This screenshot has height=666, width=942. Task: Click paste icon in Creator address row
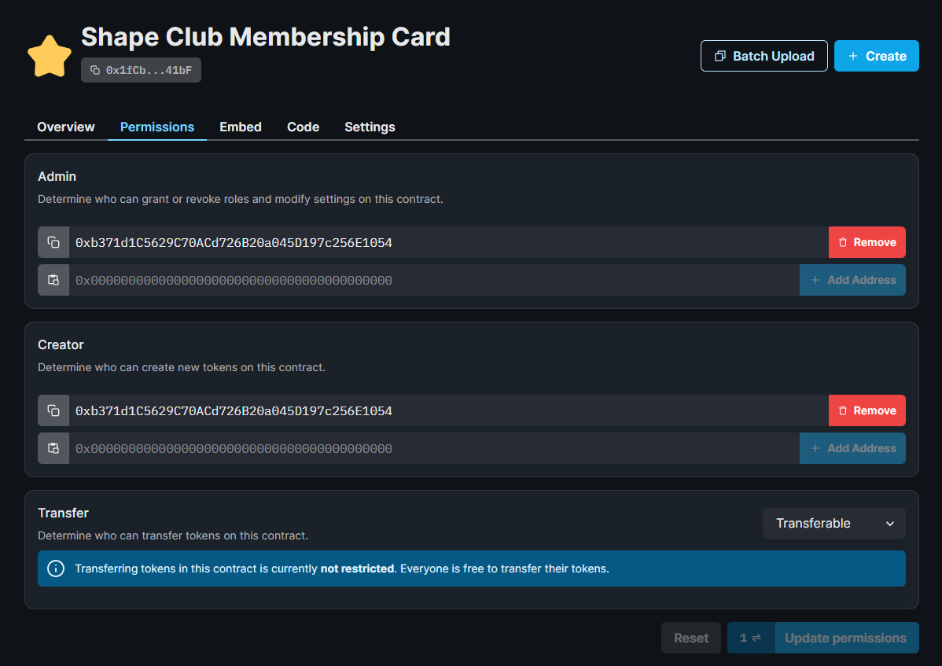point(53,448)
